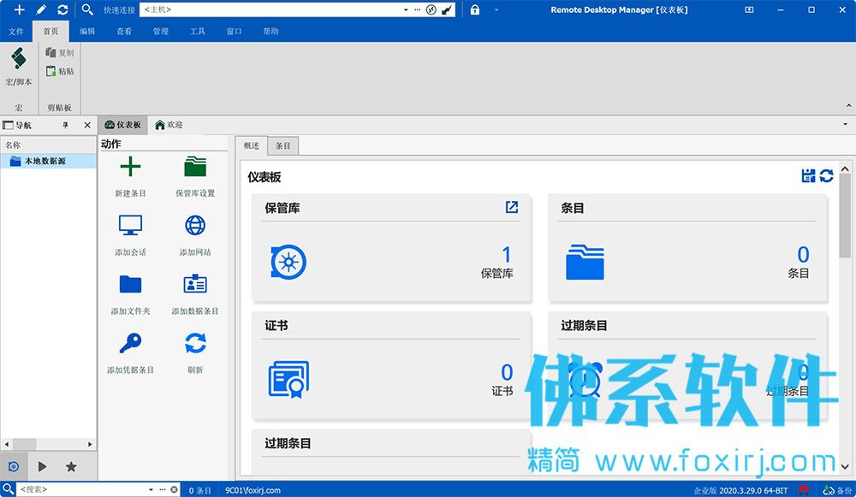This screenshot has height=497, width=856.
Task: Click the plus icon in the title bar
Action: (19, 9)
